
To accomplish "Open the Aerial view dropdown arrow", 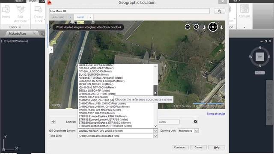I will click(90, 17).
